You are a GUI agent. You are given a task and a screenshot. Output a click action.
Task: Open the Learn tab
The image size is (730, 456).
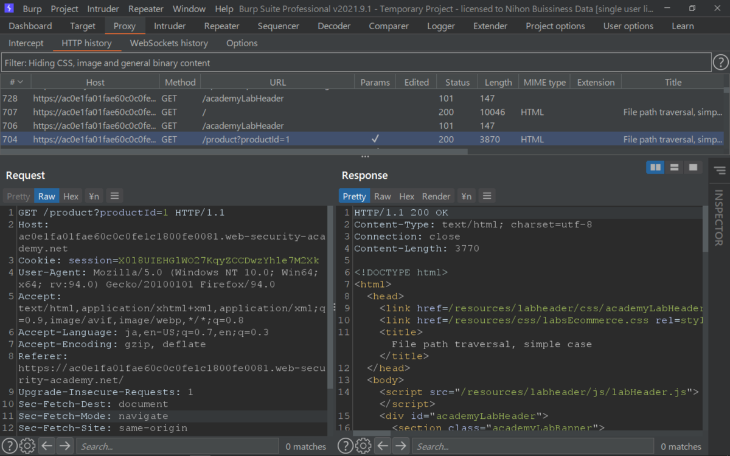[683, 26]
